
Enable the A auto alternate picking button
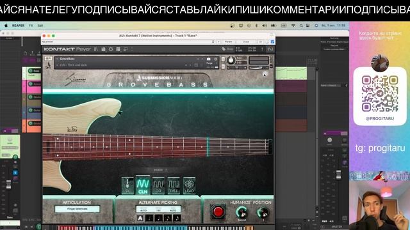(x=140, y=218)
